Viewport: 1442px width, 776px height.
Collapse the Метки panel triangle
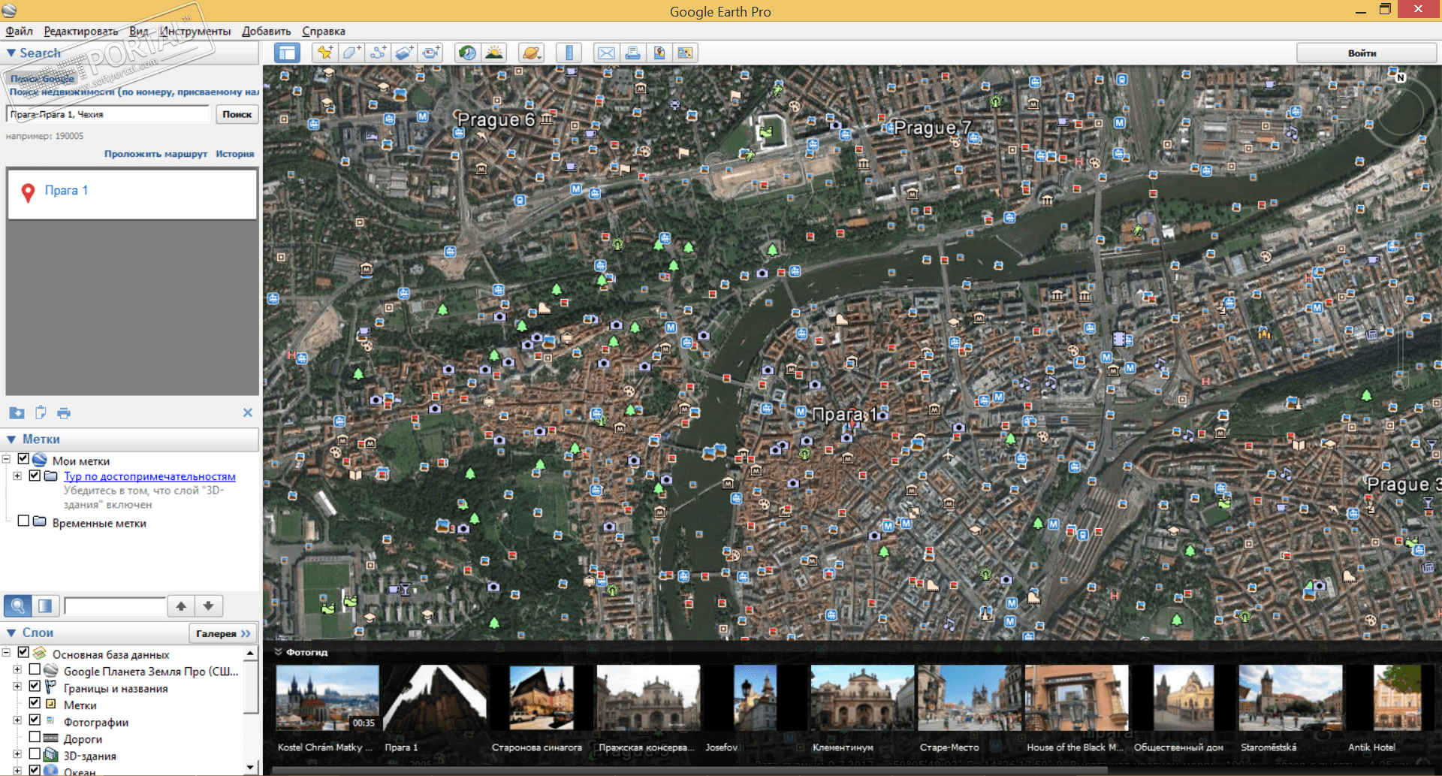coord(11,439)
